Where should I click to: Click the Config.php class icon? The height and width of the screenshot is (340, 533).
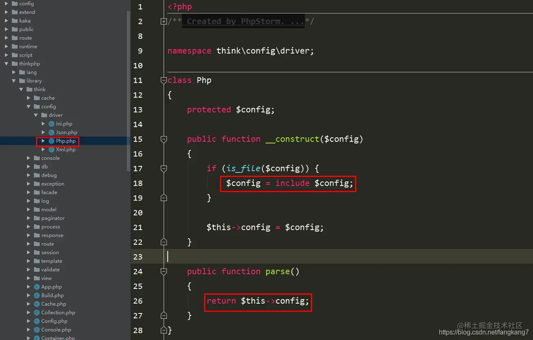click(x=36, y=321)
